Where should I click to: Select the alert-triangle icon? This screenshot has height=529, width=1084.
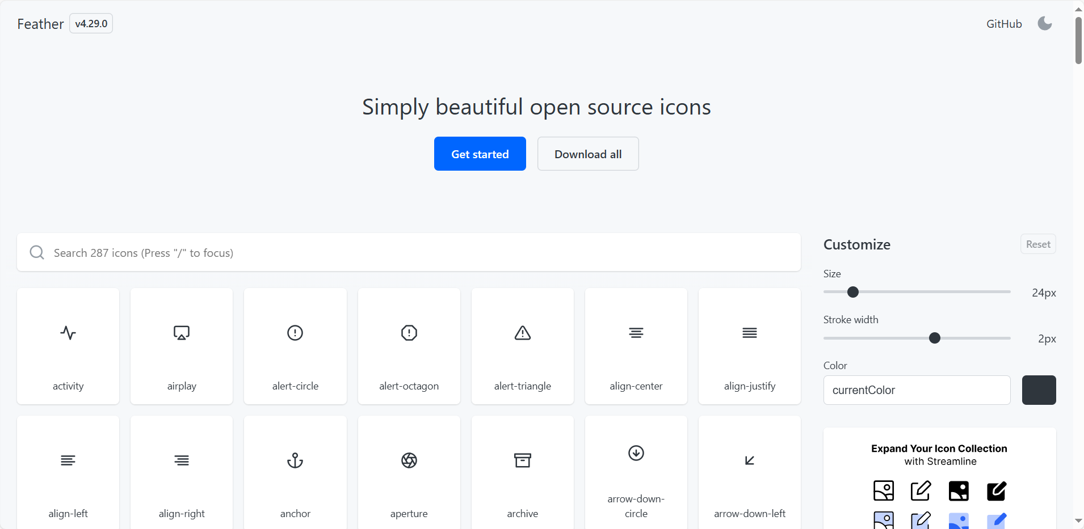coord(522,346)
